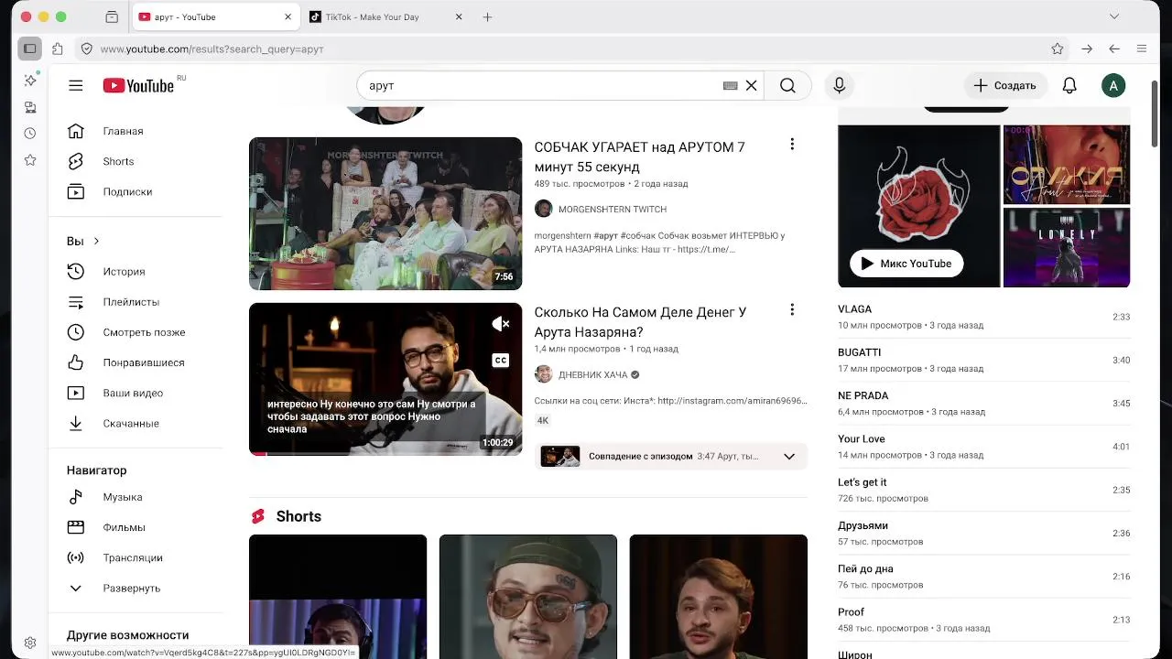Play track Друзьями from mix list

983,533
